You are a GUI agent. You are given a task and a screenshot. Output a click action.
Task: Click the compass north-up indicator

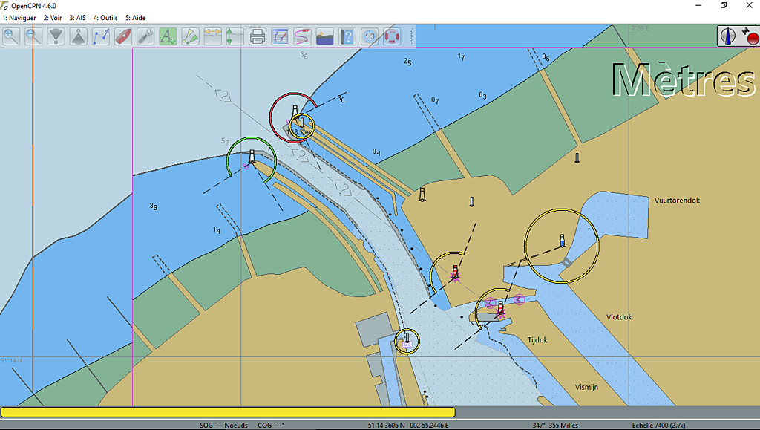click(728, 36)
